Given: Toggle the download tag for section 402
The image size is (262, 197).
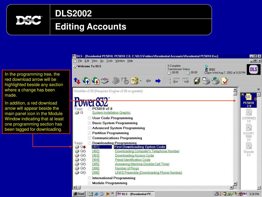Looking at the screenshot, I should pyautogui.click(x=84, y=151).
